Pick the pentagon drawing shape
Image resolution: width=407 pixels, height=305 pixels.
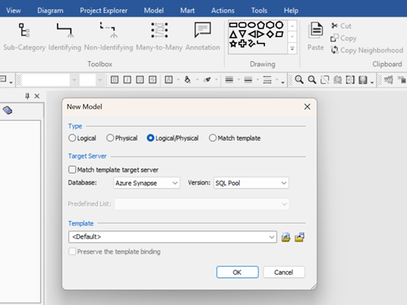pos(261,25)
